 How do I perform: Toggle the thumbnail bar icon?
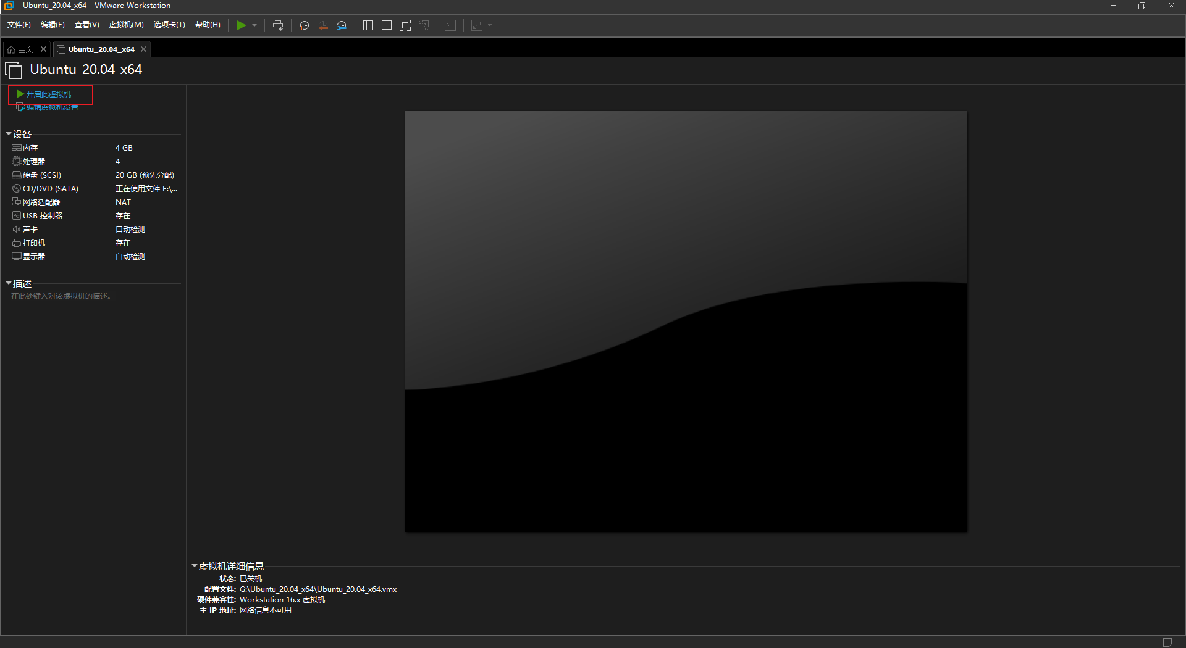(387, 25)
